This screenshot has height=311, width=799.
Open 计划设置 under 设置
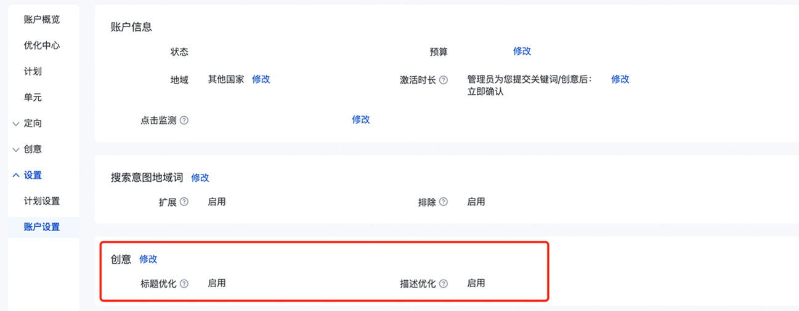pyautogui.click(x=42, y=201)
